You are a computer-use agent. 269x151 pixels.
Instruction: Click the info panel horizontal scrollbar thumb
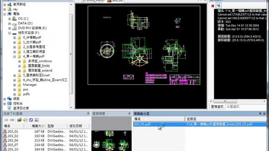click(225, 101)
